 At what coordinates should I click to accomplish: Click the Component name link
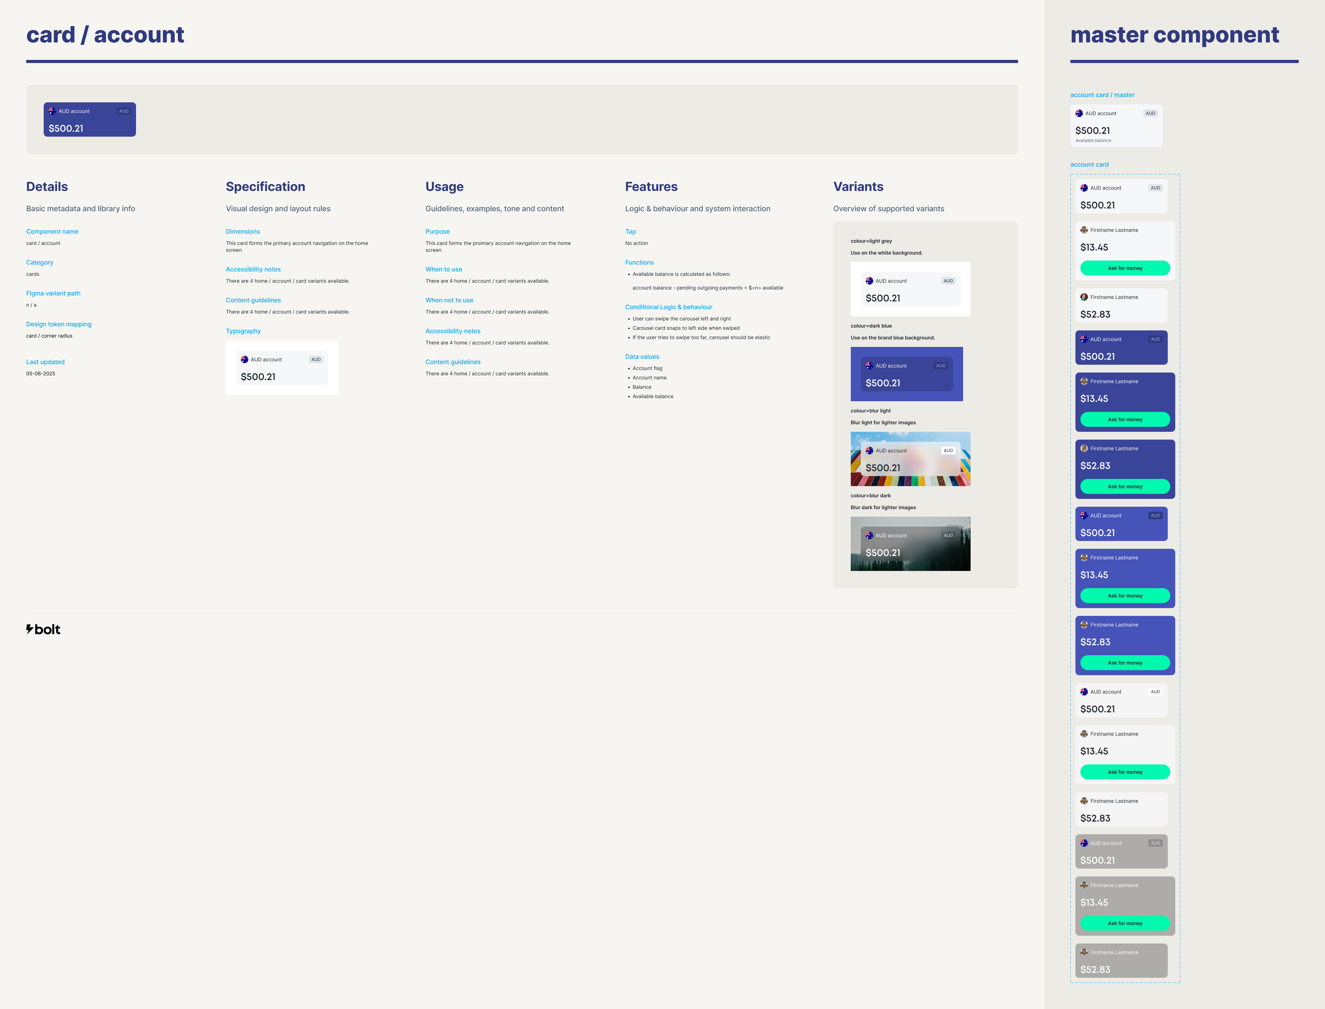[x=52, y=231]
